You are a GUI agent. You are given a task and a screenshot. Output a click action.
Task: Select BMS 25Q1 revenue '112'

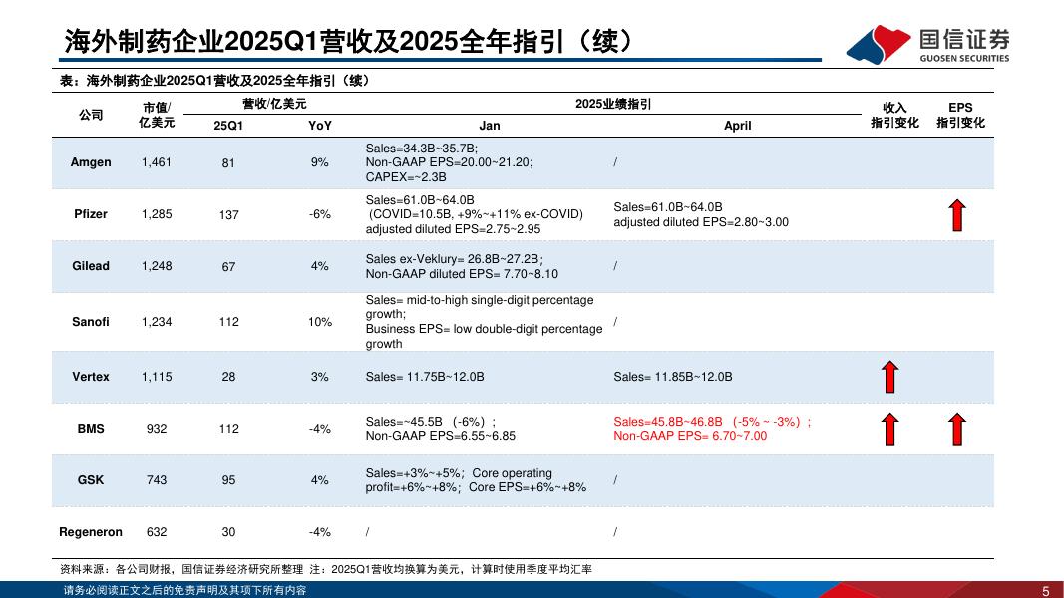tap(228, 429)
